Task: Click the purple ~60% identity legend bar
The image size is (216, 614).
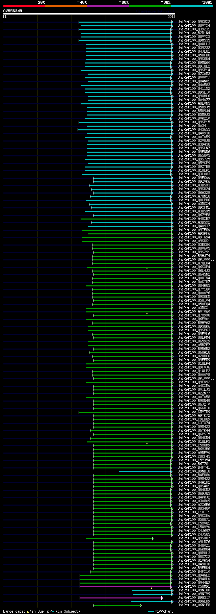Action: 108,6
